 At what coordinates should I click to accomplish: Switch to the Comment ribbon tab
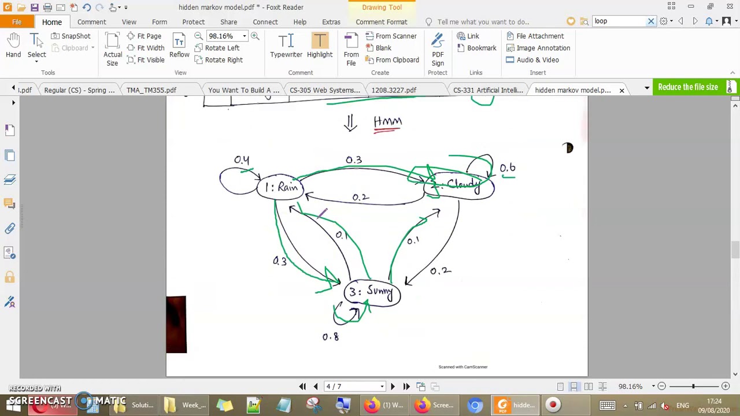pos(91,22)
